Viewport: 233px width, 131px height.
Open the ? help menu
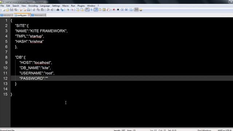coord(98,6)
